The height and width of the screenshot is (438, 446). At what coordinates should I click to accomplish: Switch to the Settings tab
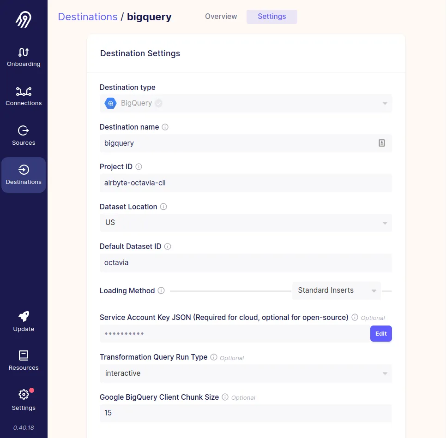click(x=272, y=17)
